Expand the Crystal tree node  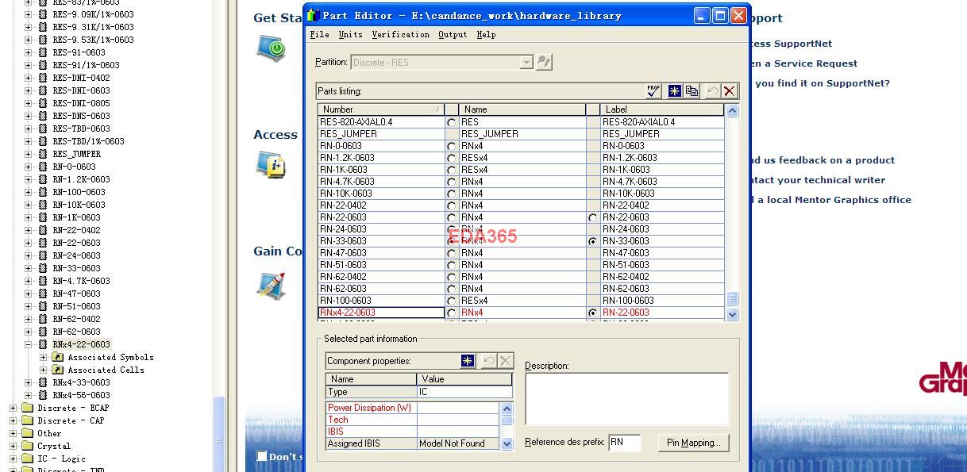pos(13,446)
